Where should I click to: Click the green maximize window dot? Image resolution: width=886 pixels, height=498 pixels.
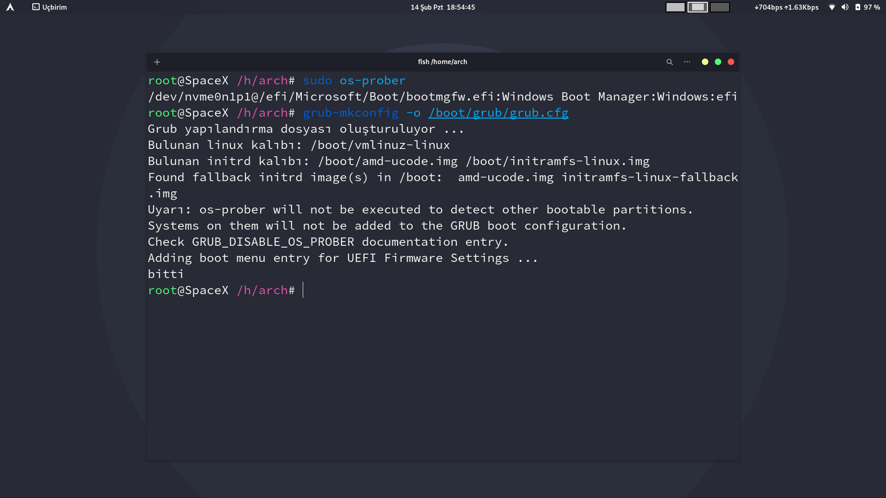click(718, 62)
